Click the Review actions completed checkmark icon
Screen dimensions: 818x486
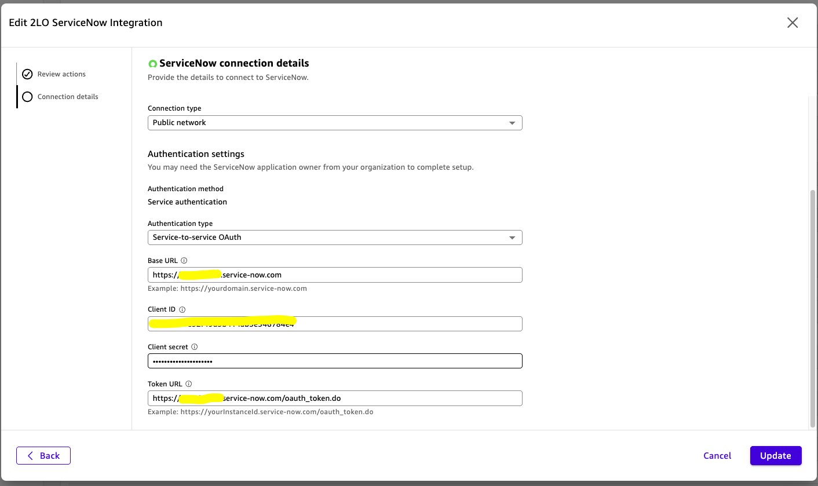(x=27, y=74)
